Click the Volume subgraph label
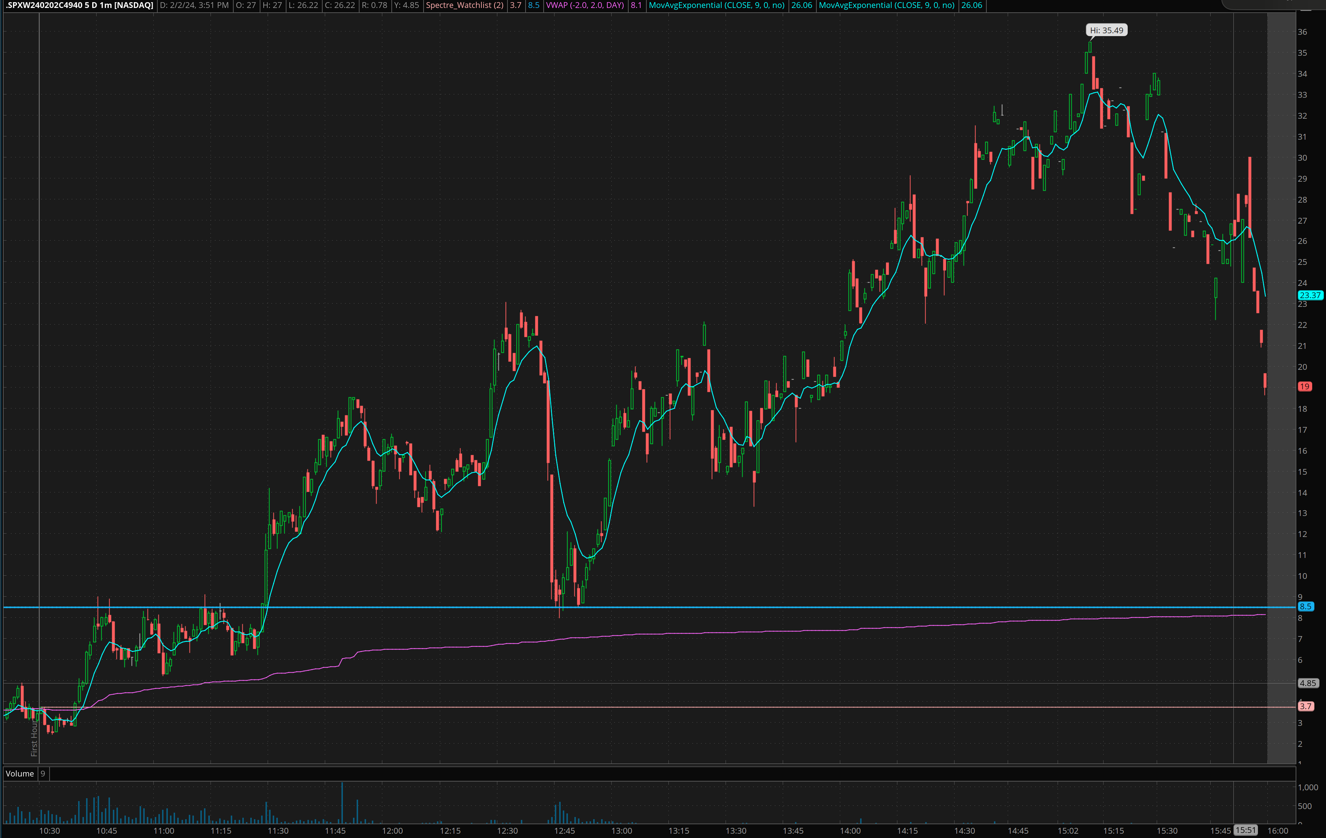This screenshot has height=838, width=1326. click(20, 774)
